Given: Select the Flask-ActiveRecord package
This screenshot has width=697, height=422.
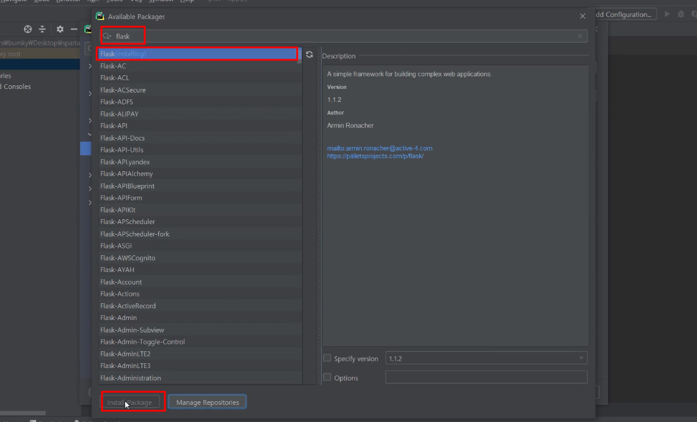Looking at the screenshot, I should pyautogui.click(x=200, y=306).
